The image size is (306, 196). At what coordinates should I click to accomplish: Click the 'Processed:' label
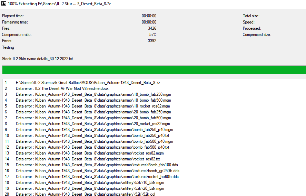(x=252, y=28)
